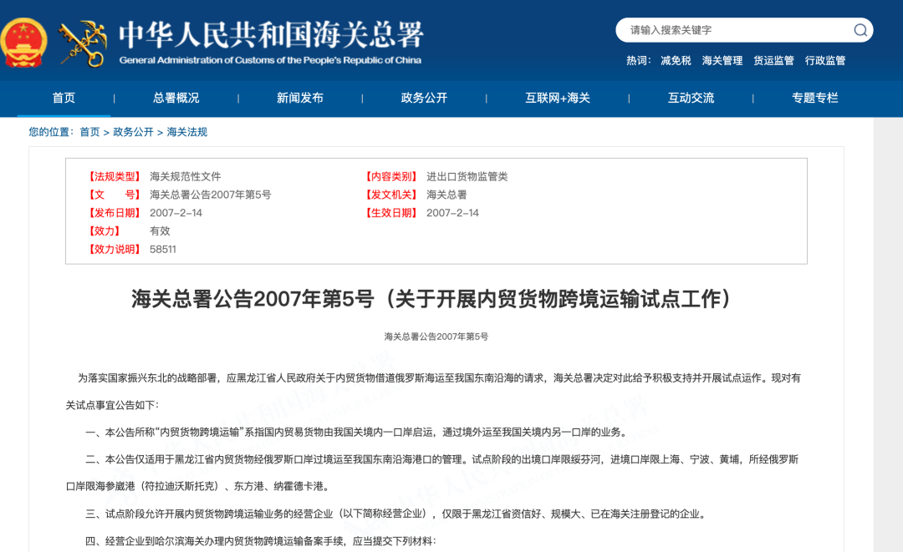Select 政务公开 in the navigation bar
The height and width of the screenshot is (552, 903).
coord(425,98)
